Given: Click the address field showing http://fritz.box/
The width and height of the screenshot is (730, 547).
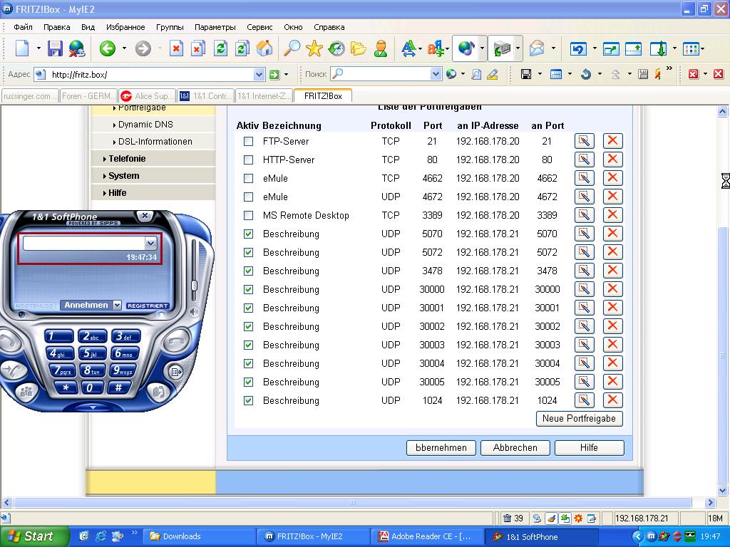Looking at the screenshot, I should click(151, 74).
